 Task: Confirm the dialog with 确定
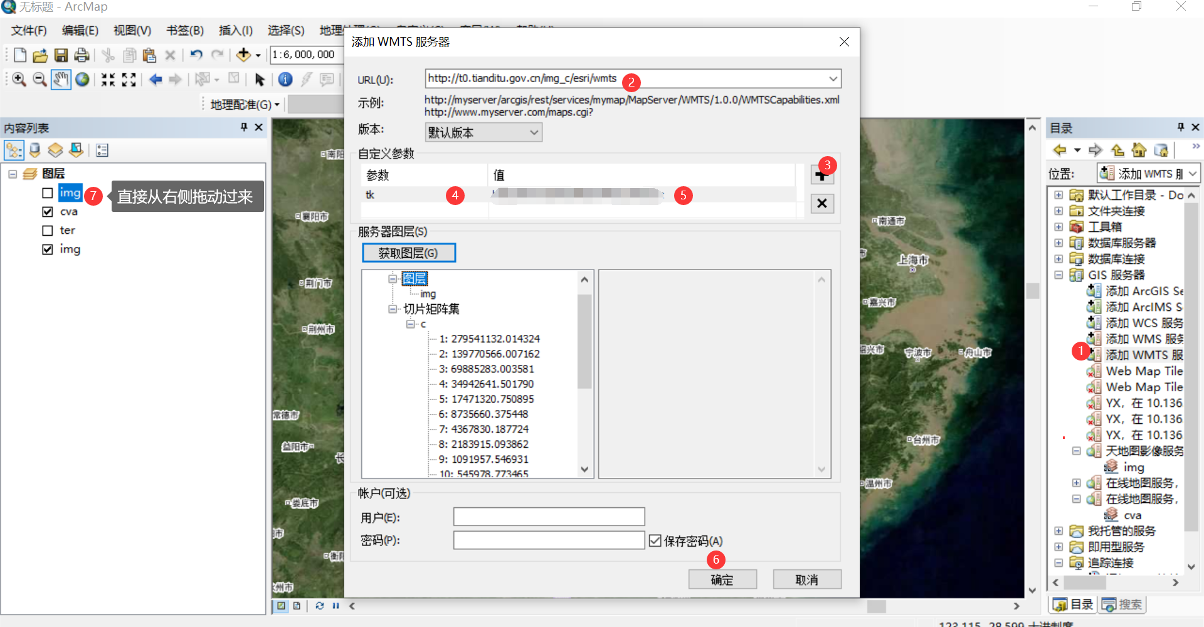(x=722, y=580)
